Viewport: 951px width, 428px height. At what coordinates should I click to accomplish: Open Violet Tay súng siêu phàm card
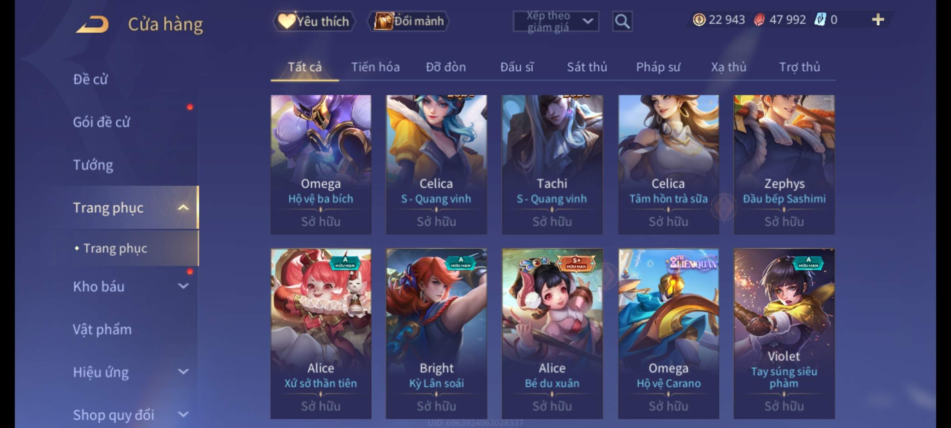tap(784, 333)
